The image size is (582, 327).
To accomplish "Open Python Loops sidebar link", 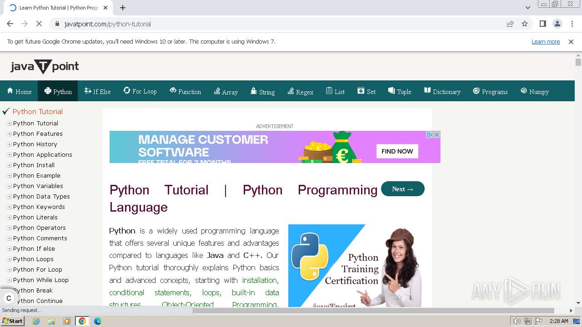I will (x=33, y=259).
